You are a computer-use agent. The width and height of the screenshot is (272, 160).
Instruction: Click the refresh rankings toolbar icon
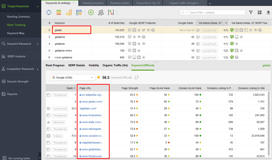(x=49, y=12)
